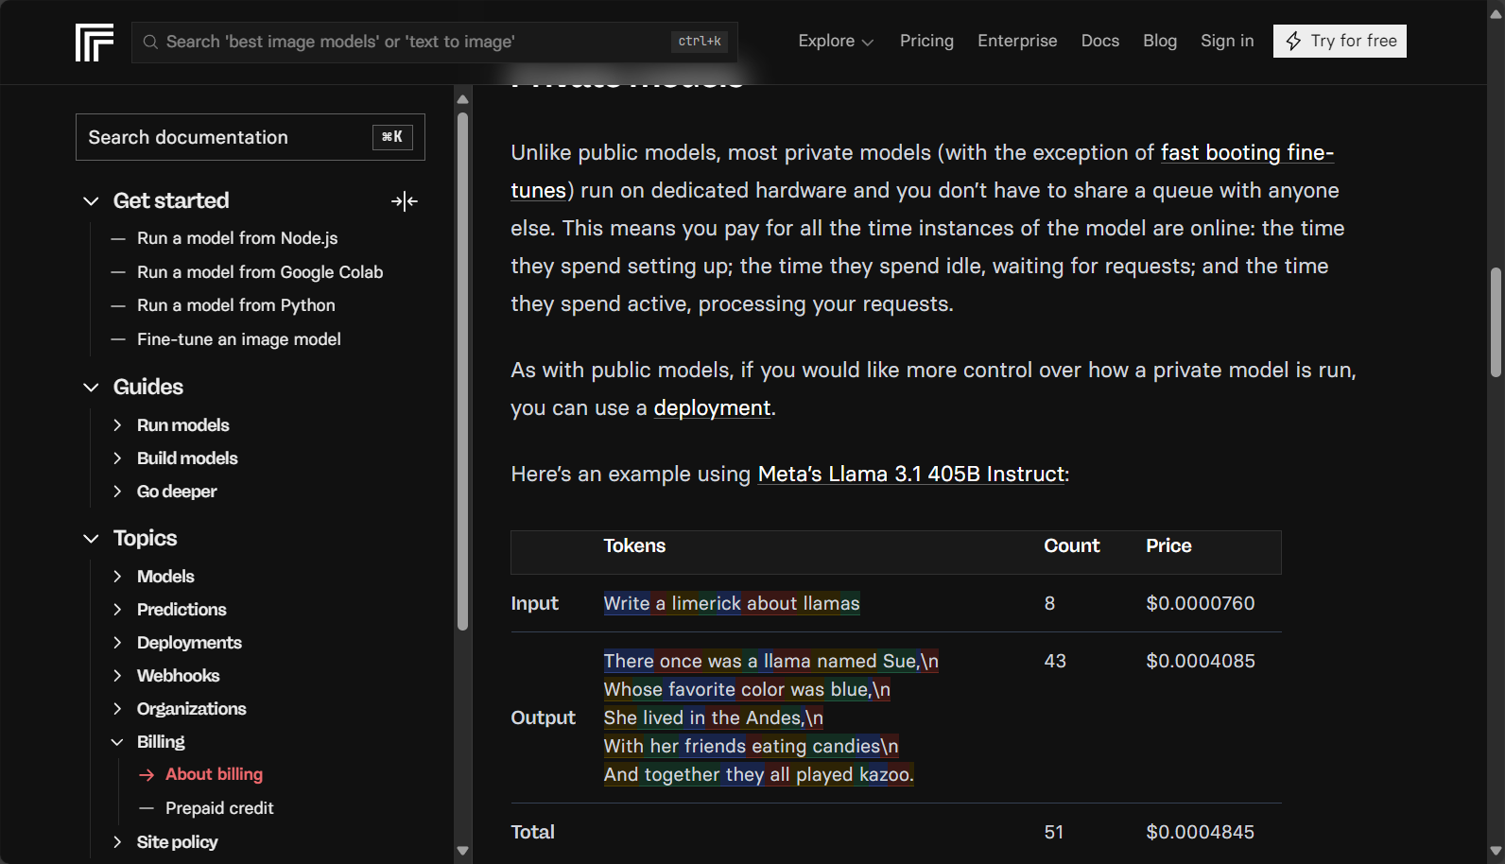The width and height of the screenshot is (1505, 864).
Task: Expand the Models topic
Action: point(117,577)
